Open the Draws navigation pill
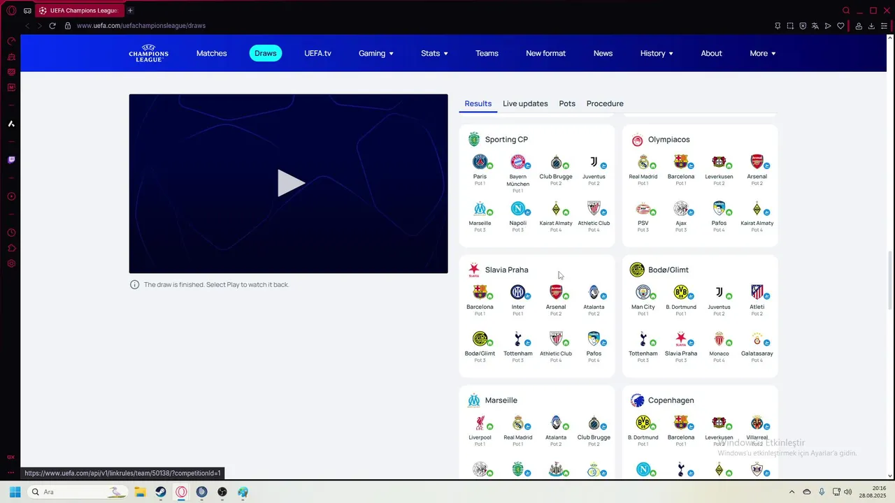895x503 pixels. pos(266,53)
